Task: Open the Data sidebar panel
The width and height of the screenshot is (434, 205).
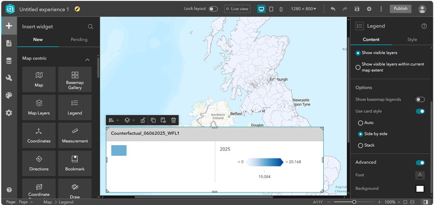Action: [x=9, y=61]
